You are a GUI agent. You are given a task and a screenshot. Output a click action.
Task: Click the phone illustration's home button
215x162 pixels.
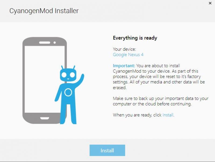point(45,118)
